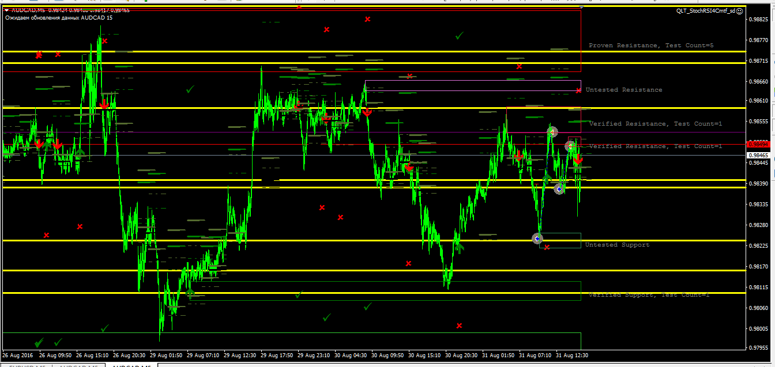Click the 29 Aug 17:50 time label
Image resolution: width=775 pixels, height=367 pixels.
coord(277,355)
